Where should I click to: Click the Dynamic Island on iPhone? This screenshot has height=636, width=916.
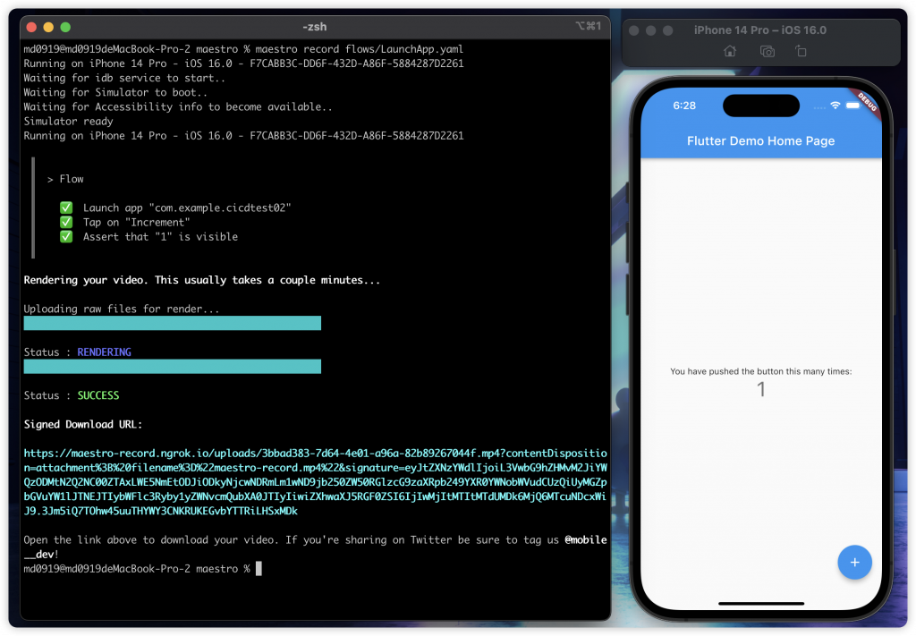click(761, 106)
